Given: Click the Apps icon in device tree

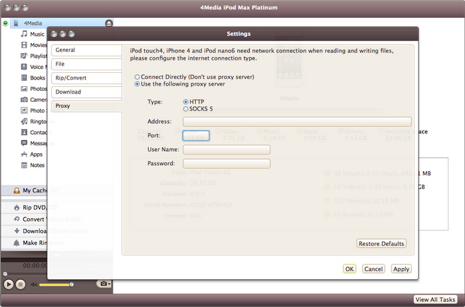Looking at the screenshot, I should [24, 154].
